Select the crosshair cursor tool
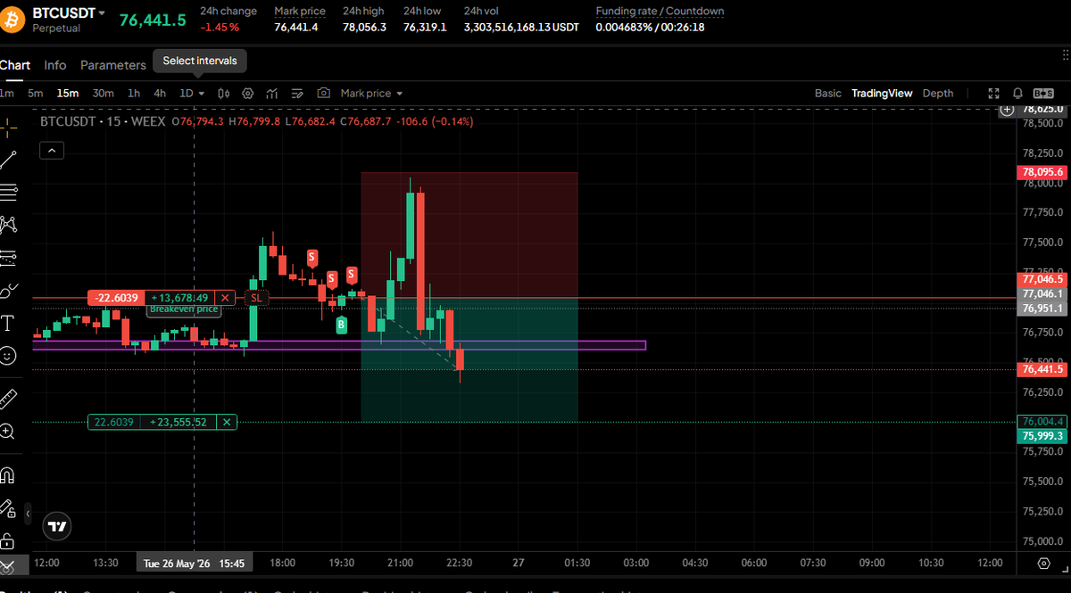Image resolution: width=1071 pixels, height=593 pixels. [7, 128]
